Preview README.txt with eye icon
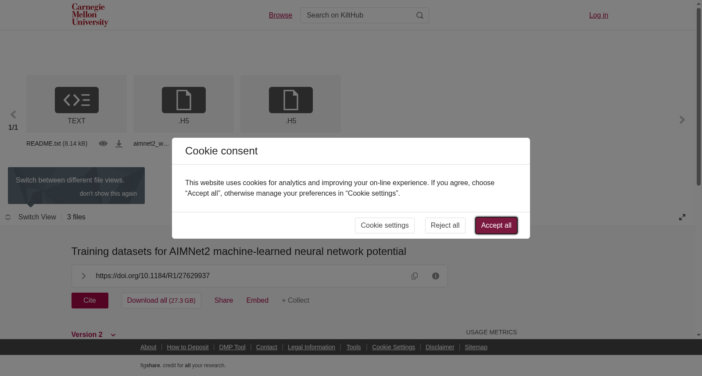 coord(103,143)
